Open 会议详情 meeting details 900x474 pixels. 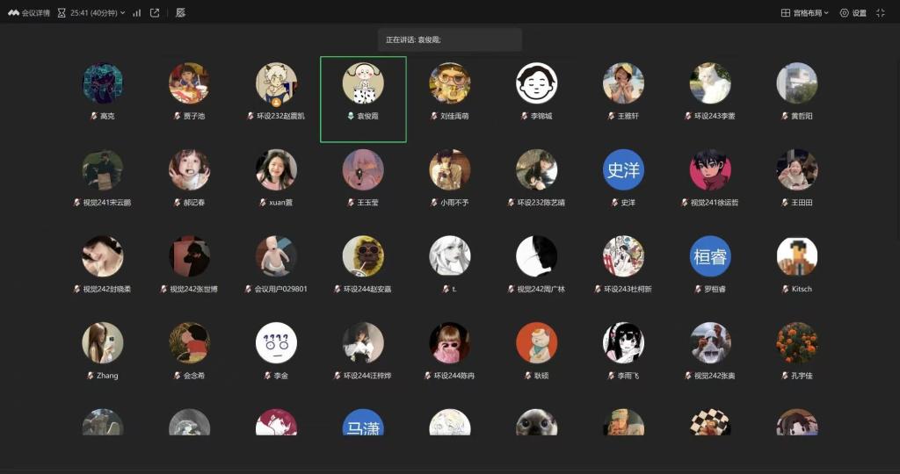[36, 13]
